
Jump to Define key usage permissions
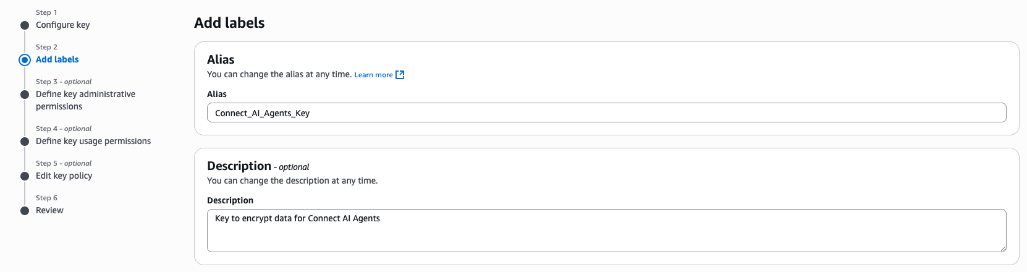click(93, 141)
